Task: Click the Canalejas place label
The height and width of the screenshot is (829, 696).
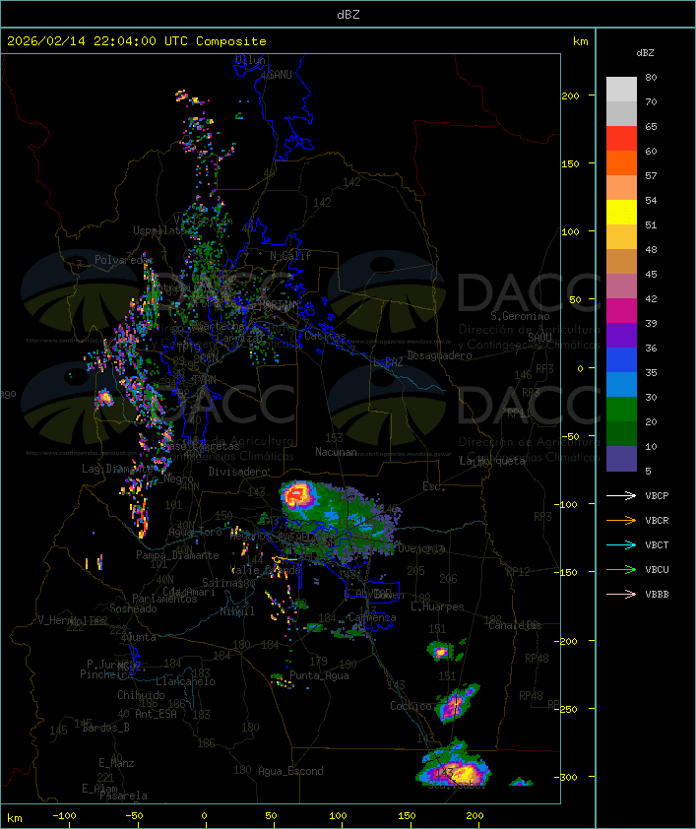Action: point(515,625)
